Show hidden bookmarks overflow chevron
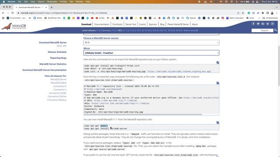The height and width of the screenshot is (157, 280). pos(259,18)
